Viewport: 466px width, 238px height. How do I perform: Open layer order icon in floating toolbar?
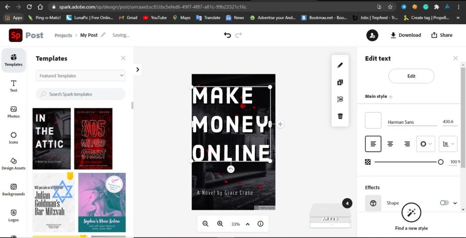(340, 99)
